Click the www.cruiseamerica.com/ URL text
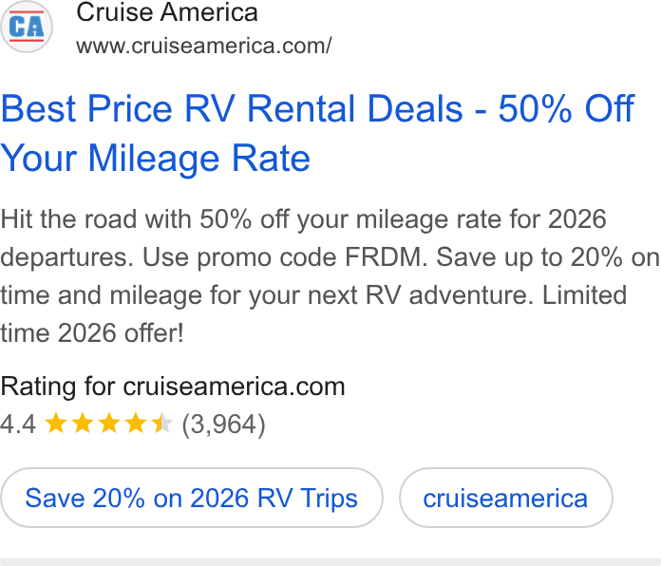 click(204, 46)
